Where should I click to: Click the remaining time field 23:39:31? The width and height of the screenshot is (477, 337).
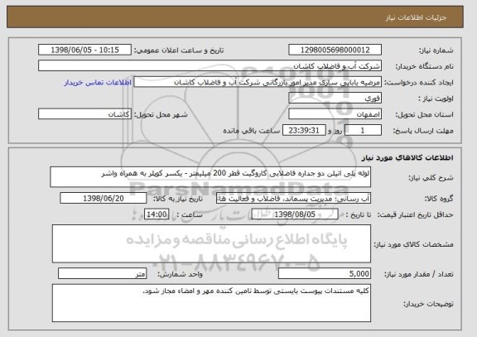click(x=304, y=131)
